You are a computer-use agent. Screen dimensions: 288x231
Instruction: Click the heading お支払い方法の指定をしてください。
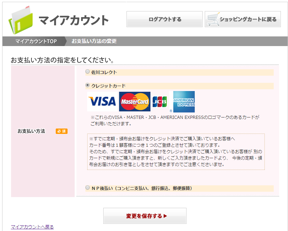tap(63, 60)
